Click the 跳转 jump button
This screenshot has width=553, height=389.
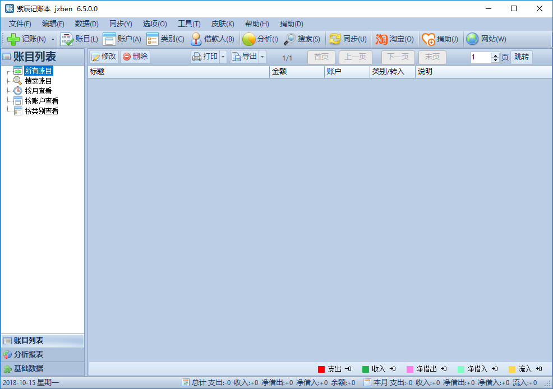pos(521,57)
